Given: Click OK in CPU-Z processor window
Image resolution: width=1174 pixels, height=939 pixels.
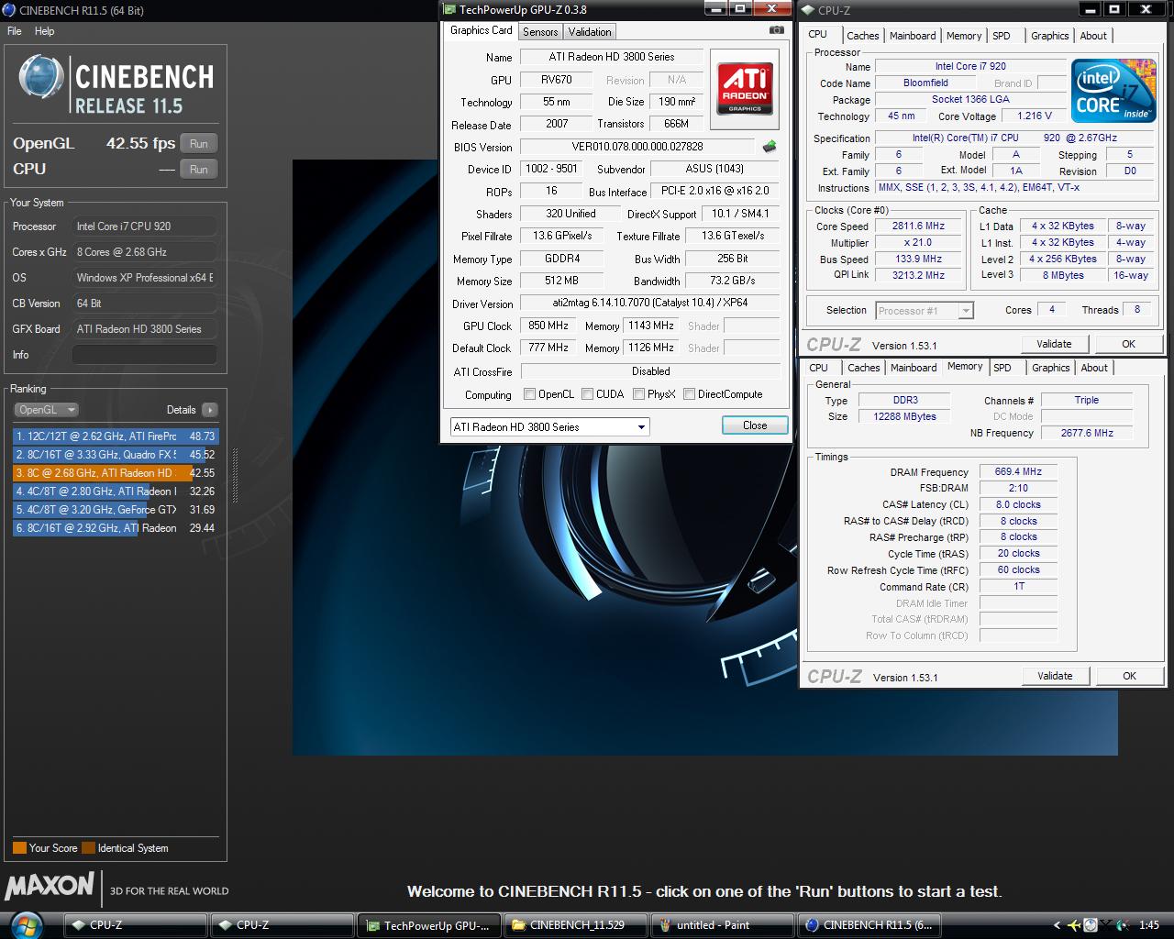Looking at the screenshot, I should (1129, 344).
